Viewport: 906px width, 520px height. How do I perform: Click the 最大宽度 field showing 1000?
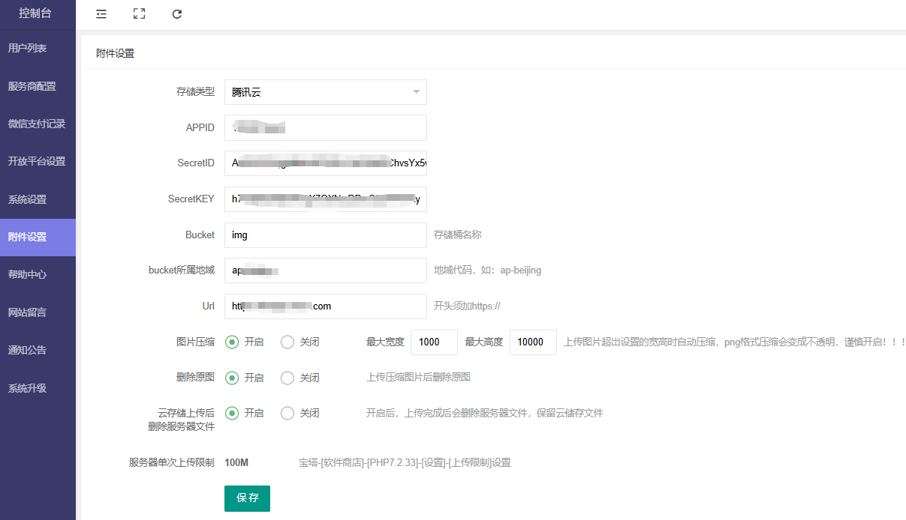(435, 342)
